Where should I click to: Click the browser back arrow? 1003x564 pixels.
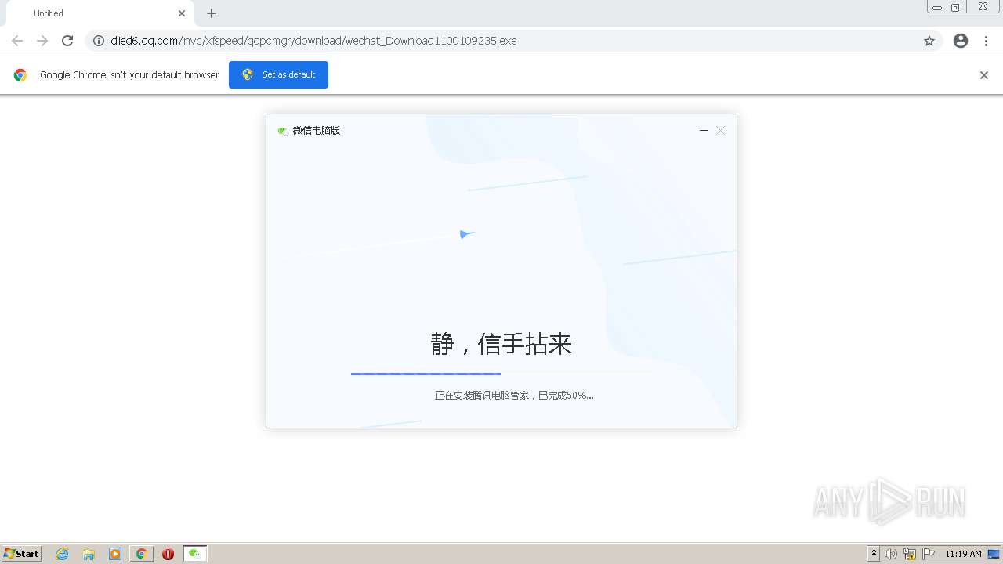coord(17,41)
